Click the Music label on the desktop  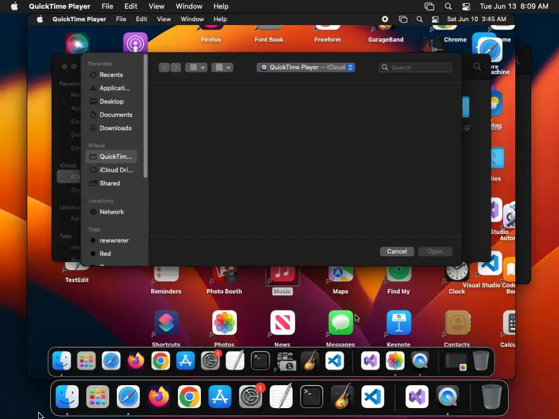point(282,291)
